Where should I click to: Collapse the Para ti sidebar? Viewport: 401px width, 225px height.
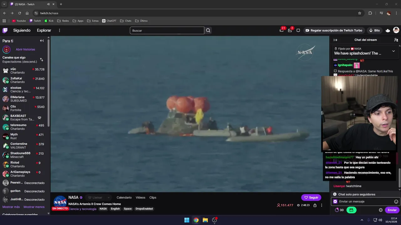pos(42,41)
